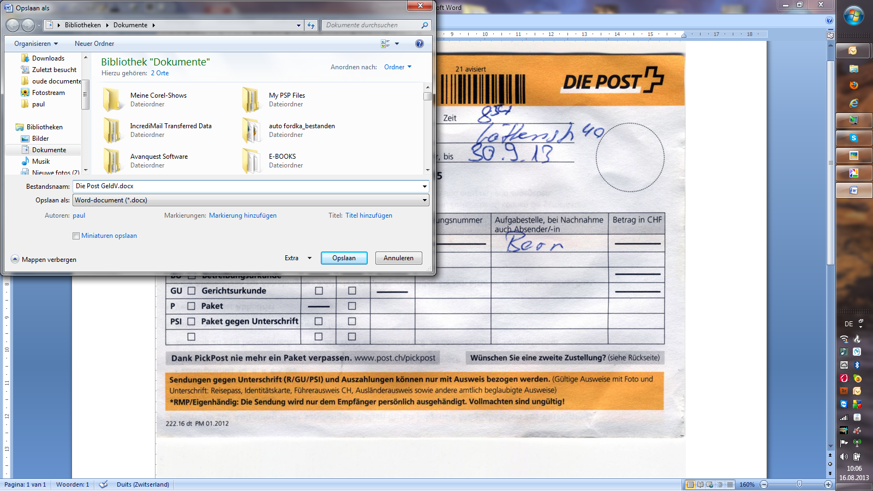Open Skype from the taskbar
Screen dimensions: 873x491
point(853,138)
